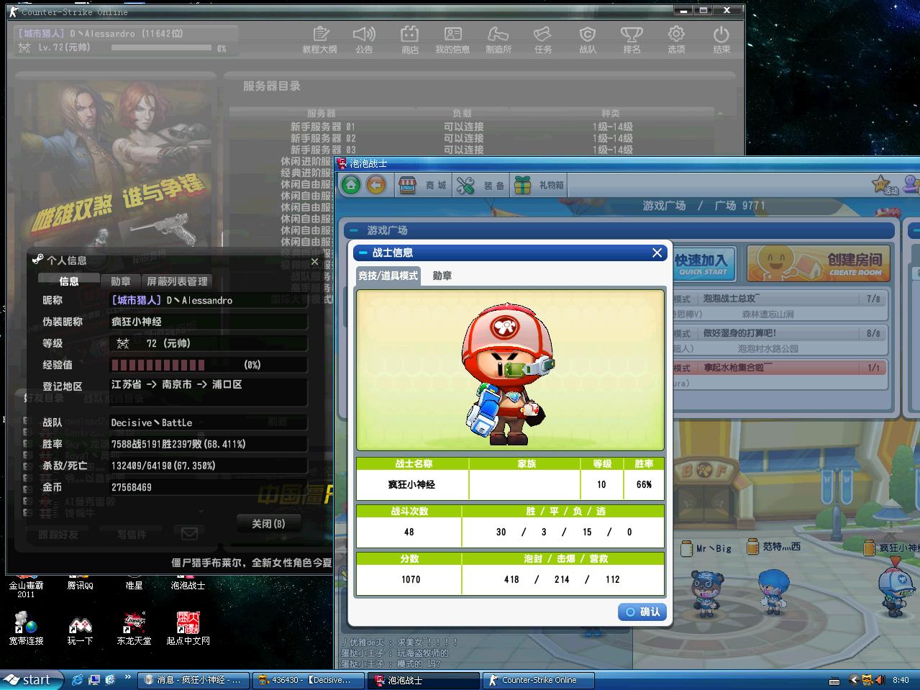
Task: Open the 玩一下 desktop shortcut
Action: tap(80, 628)
